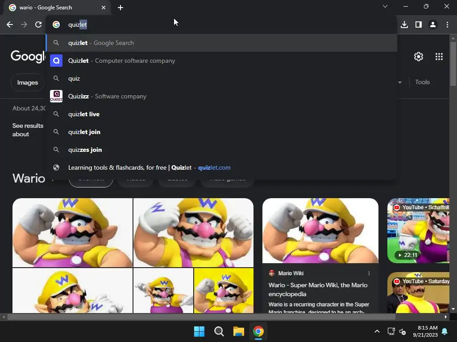Open the yellow-background Wario thumbnail
Screen dimensions: 457x342
click(x=224, y=290)
